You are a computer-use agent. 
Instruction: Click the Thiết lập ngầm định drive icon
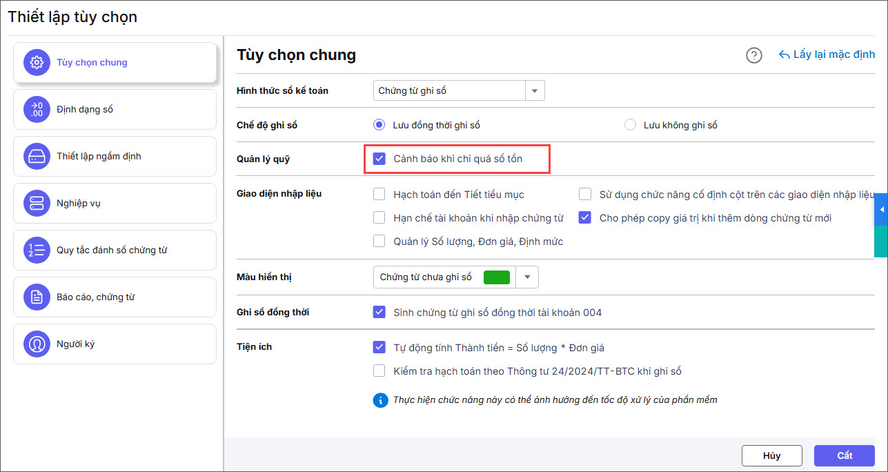point(37,157)
